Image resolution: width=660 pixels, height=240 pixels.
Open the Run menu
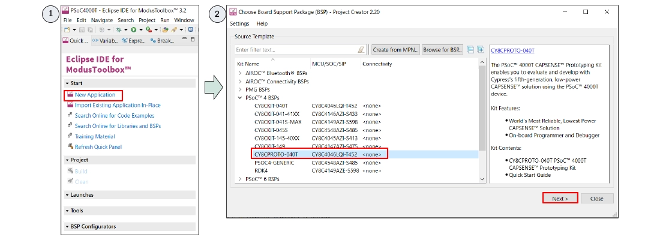[x=165, y=20]
